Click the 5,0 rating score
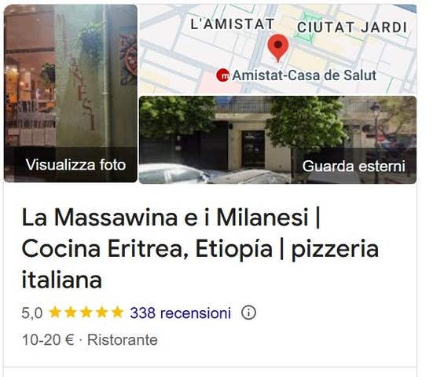The image size is (444, 377). pyautogui.click(x=32, y=313)
